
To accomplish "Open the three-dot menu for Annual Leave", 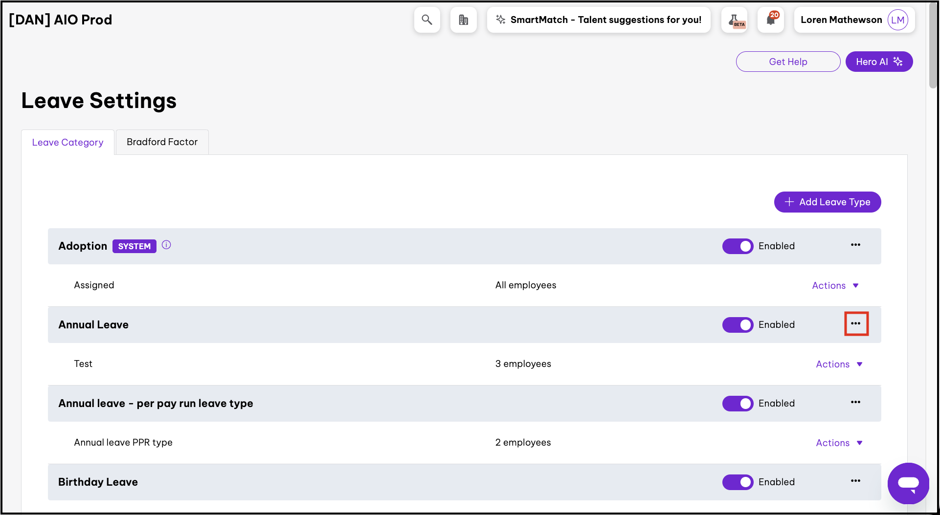I will (855, 324).
